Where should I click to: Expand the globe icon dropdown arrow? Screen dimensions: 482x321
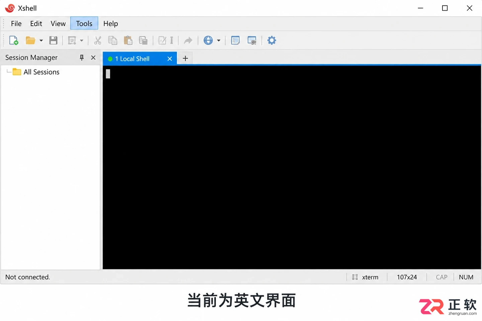coord(219,40)
